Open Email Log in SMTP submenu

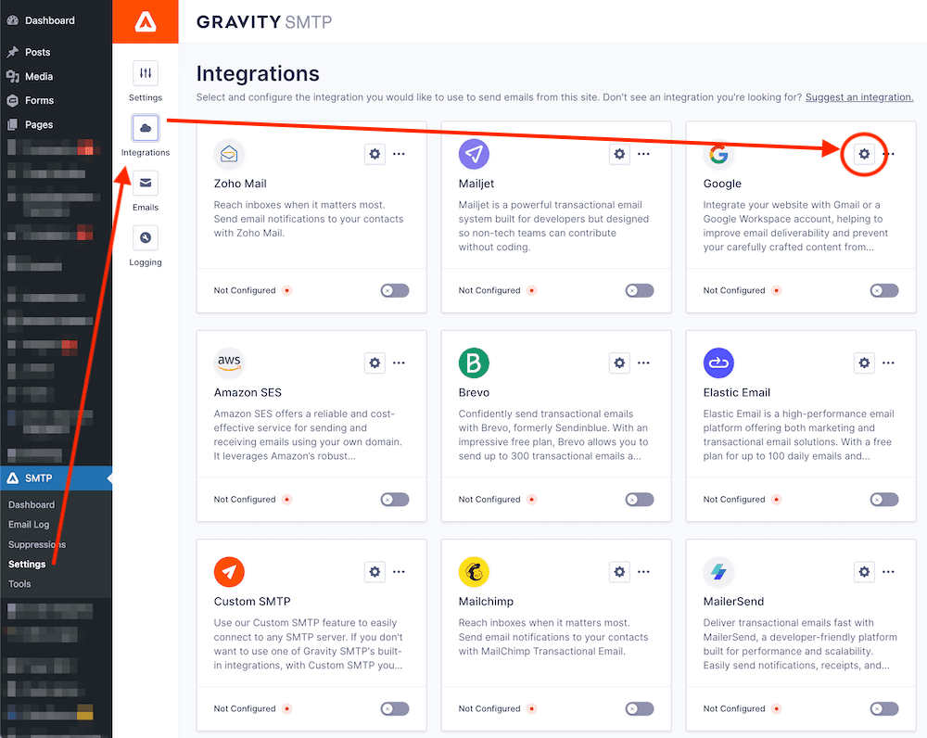coord(29,525)
